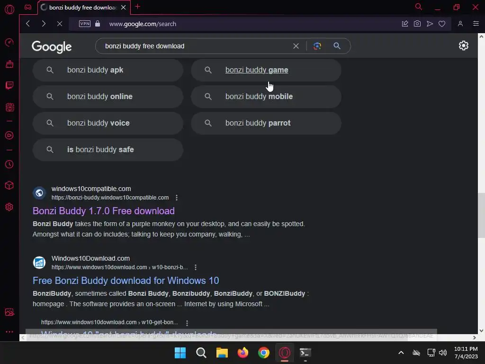Open GX Cleaner in sidebar

(9, 64)
